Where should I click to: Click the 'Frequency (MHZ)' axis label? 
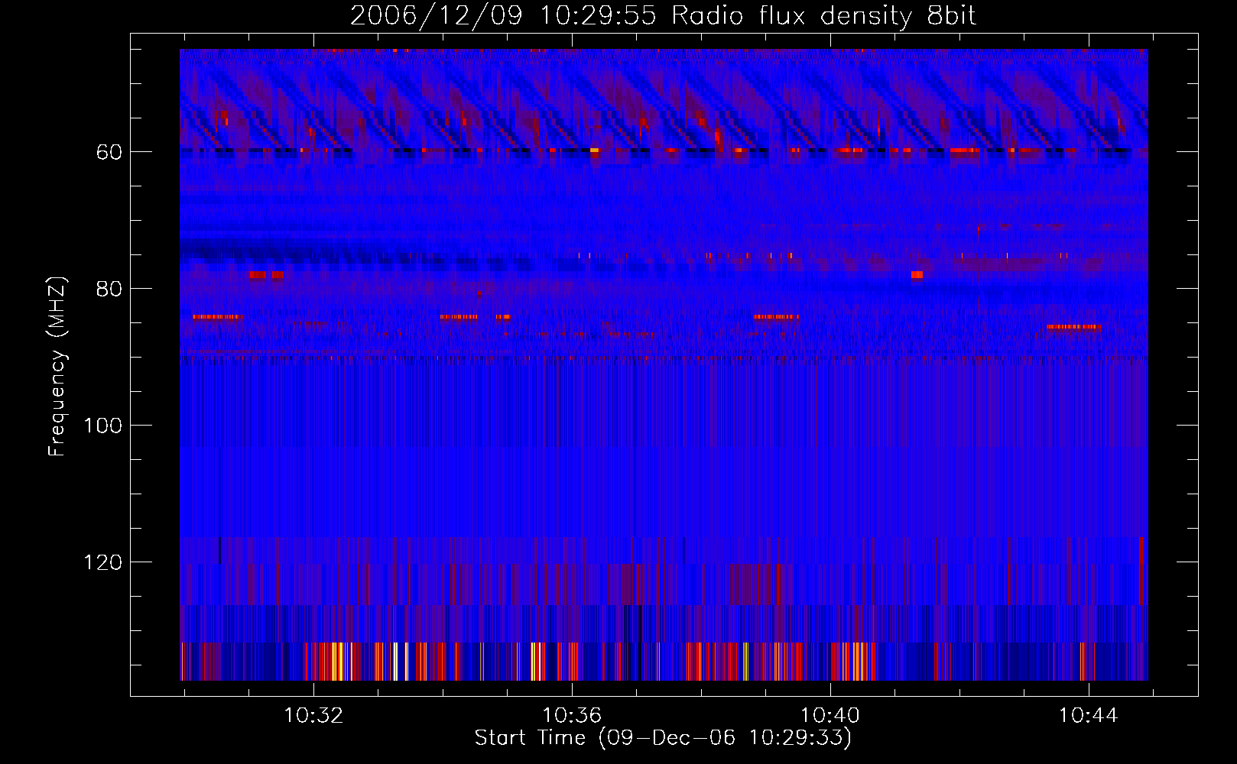[x=57, y=367]
